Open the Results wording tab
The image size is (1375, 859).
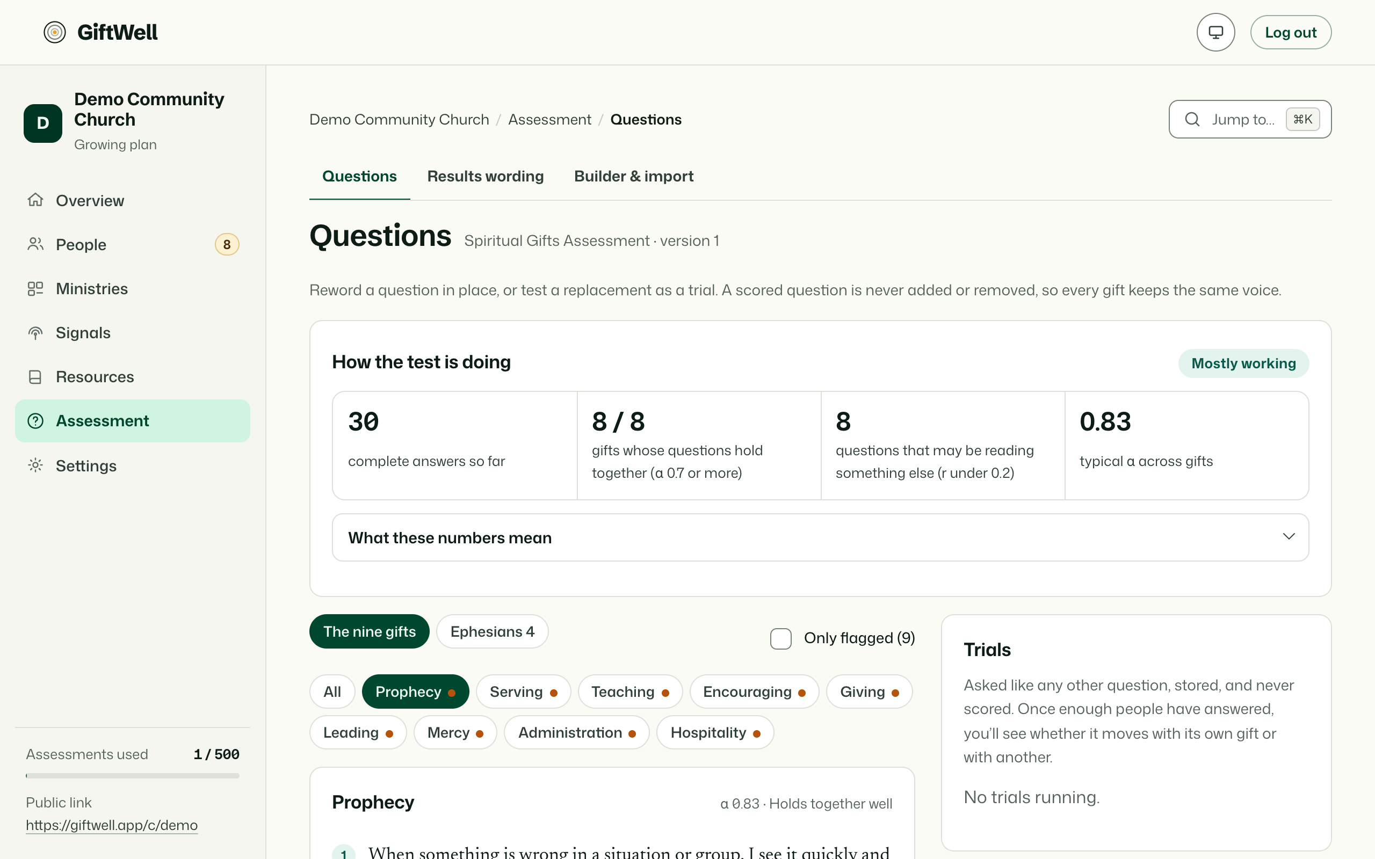click(x=485, y=176)
